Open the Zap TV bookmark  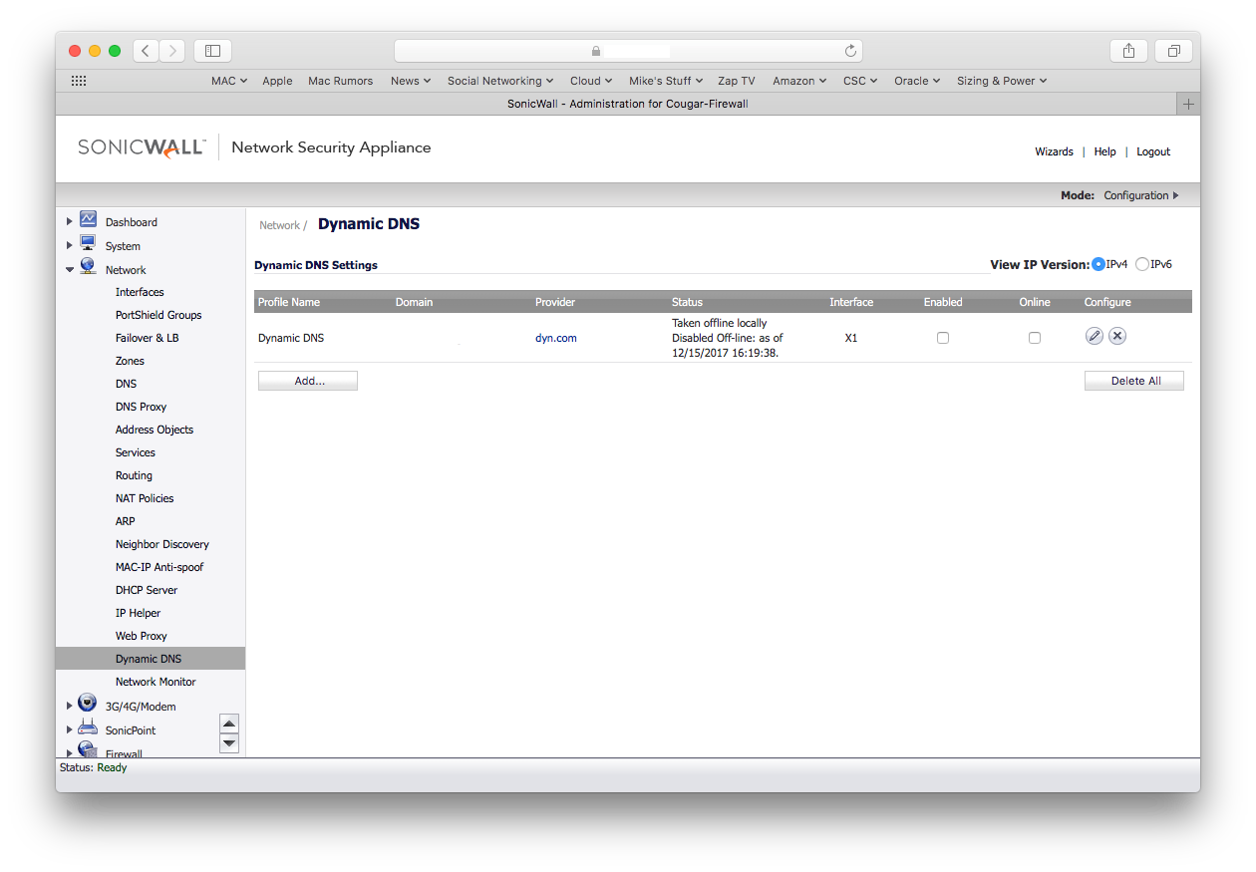(737, 81)
